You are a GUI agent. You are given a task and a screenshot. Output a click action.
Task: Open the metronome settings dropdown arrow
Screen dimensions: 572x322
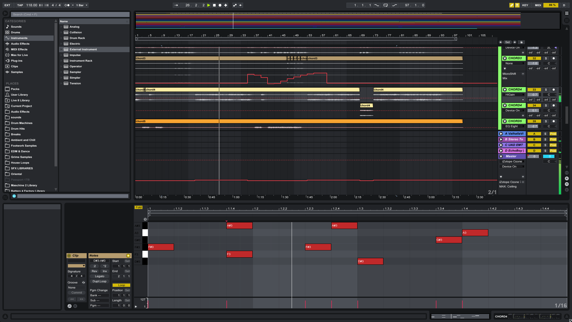click(x=73, y=5)
